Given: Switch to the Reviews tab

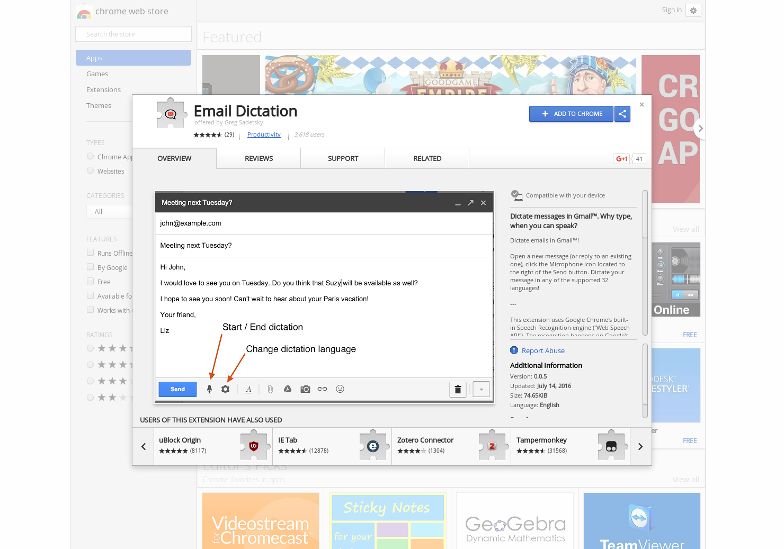Looking at the screenshot, I should pyautogui.click(x=258, y=158).
